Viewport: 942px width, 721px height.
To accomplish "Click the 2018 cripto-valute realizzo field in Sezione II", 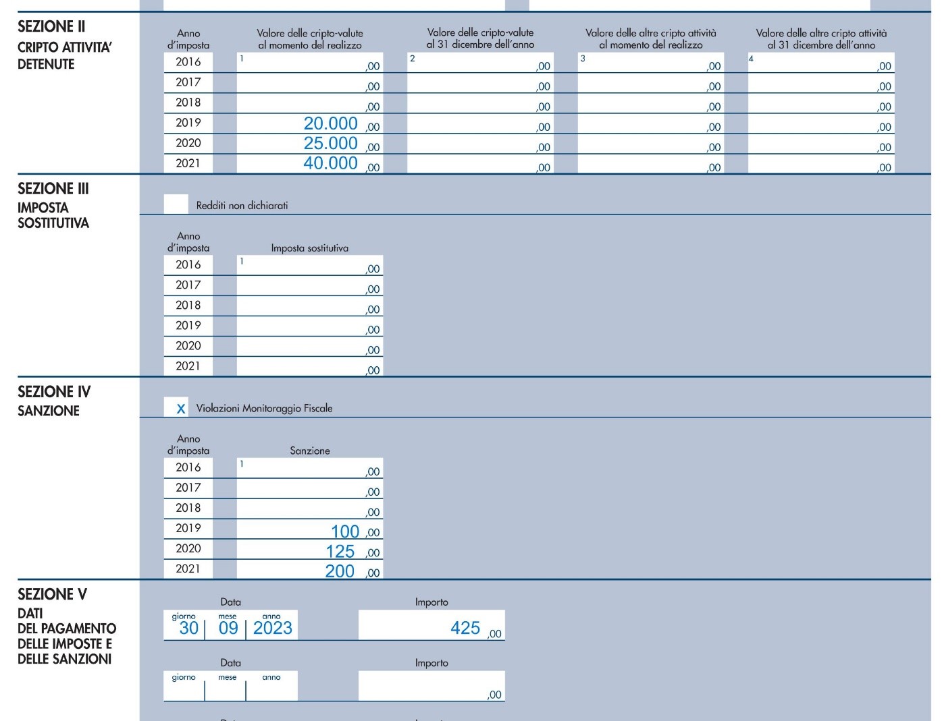I will (310, 103).
